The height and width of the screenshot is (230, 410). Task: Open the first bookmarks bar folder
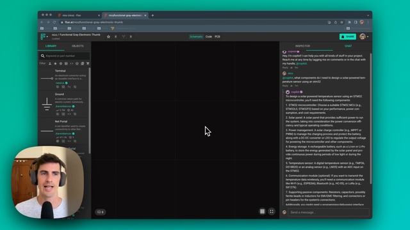pos(42,28)
